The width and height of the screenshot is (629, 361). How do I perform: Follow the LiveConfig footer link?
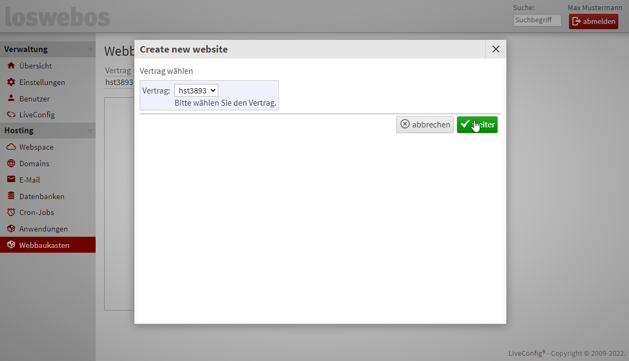pyautogui.click(x=525, y=353)
